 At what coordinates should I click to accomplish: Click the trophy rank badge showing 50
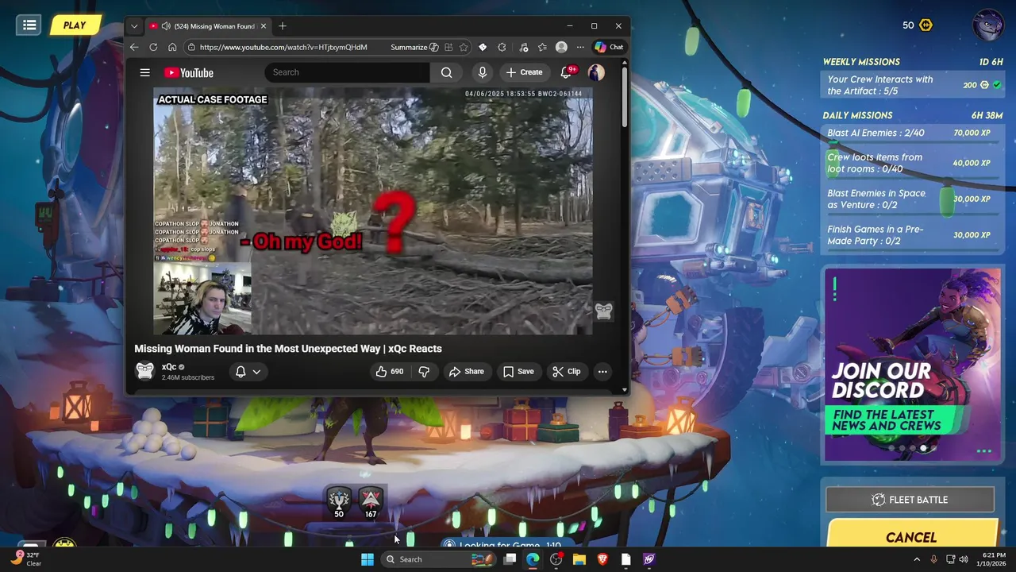[339, 501]
